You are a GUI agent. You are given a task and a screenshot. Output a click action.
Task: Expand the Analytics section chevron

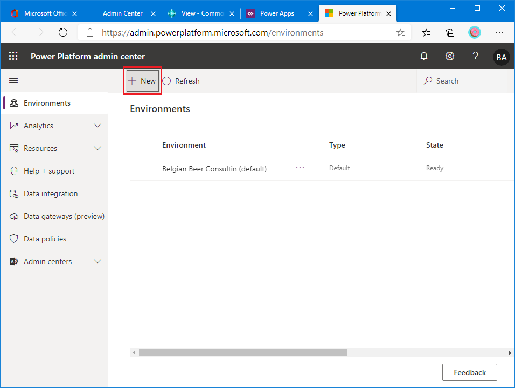point(98,126)
